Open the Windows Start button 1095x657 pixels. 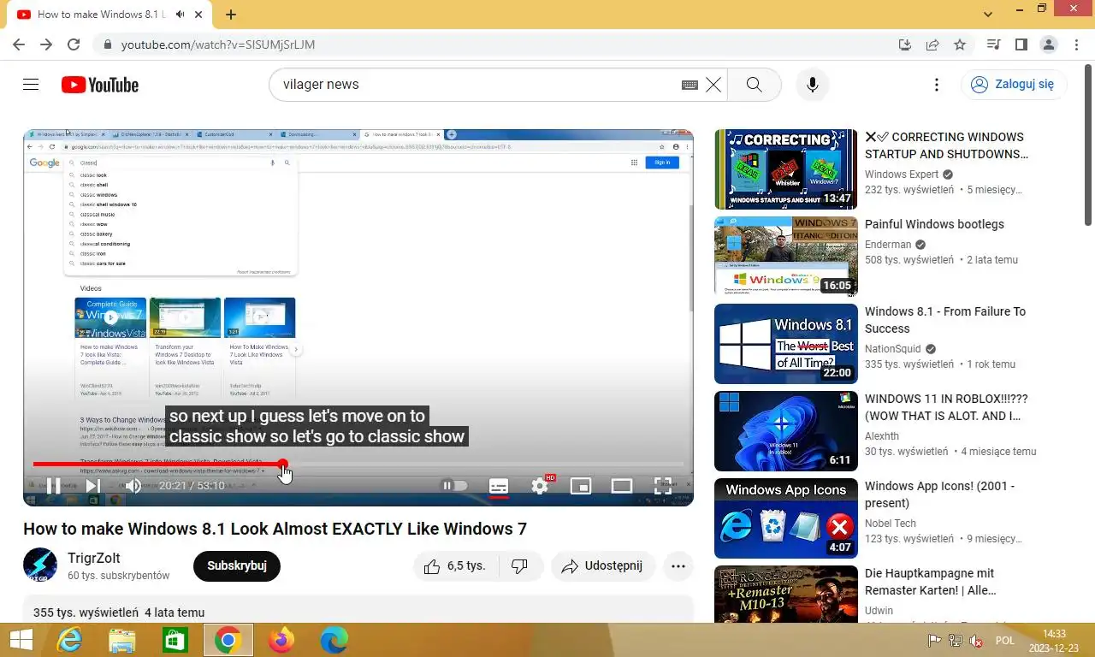pyautogui.click(x=21, y=639)
